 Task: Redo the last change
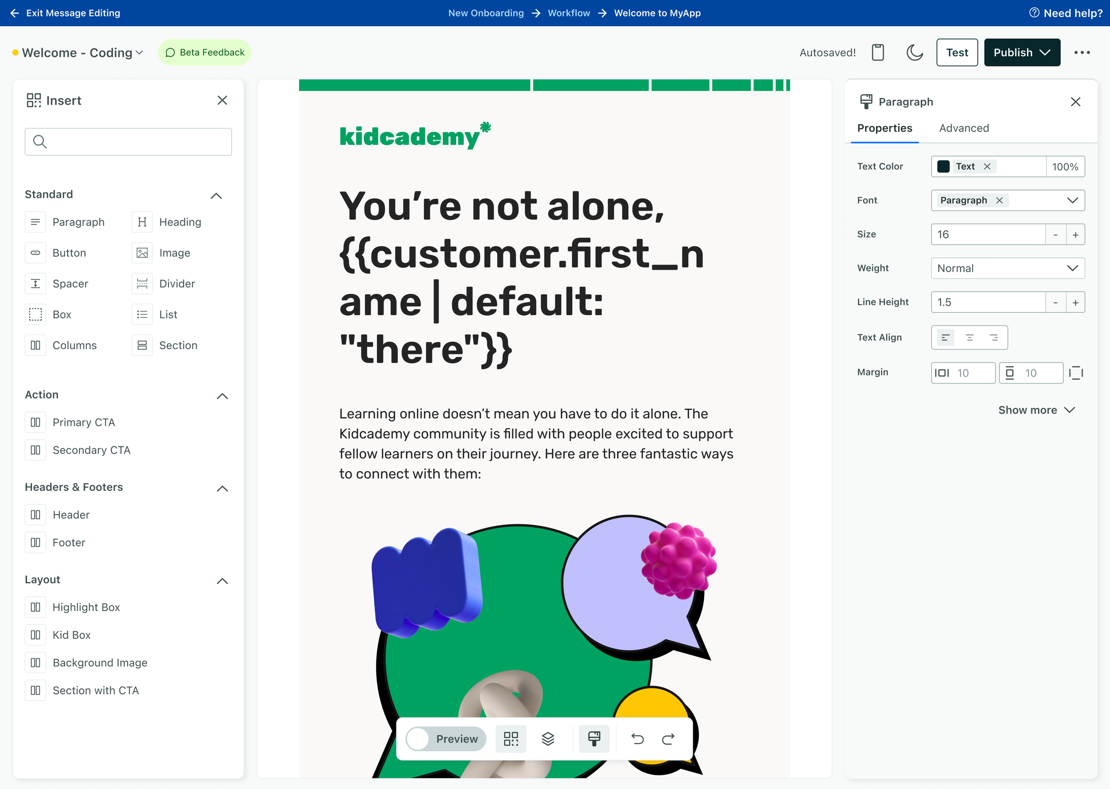click(x=668, y=738)
